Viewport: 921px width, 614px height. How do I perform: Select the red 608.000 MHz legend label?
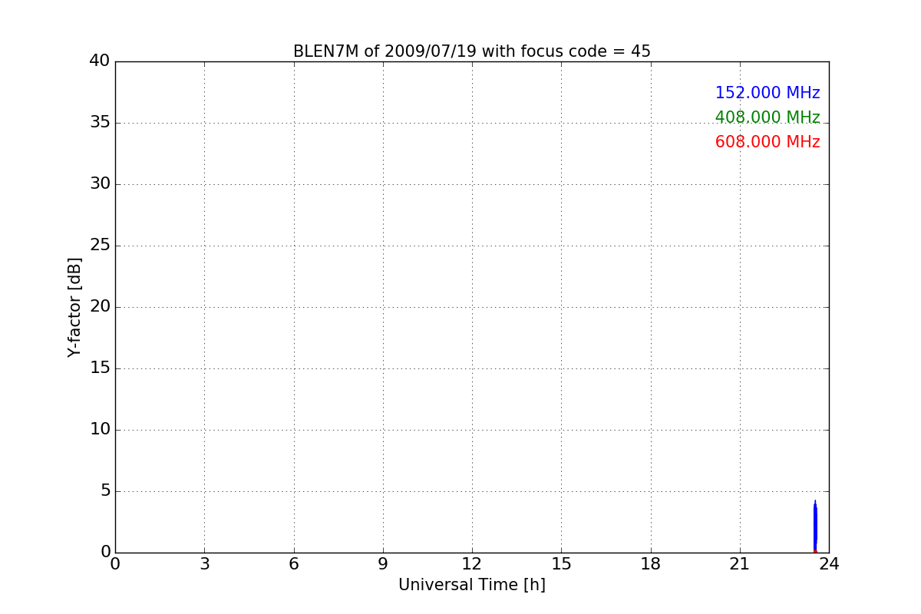point(767,142)
